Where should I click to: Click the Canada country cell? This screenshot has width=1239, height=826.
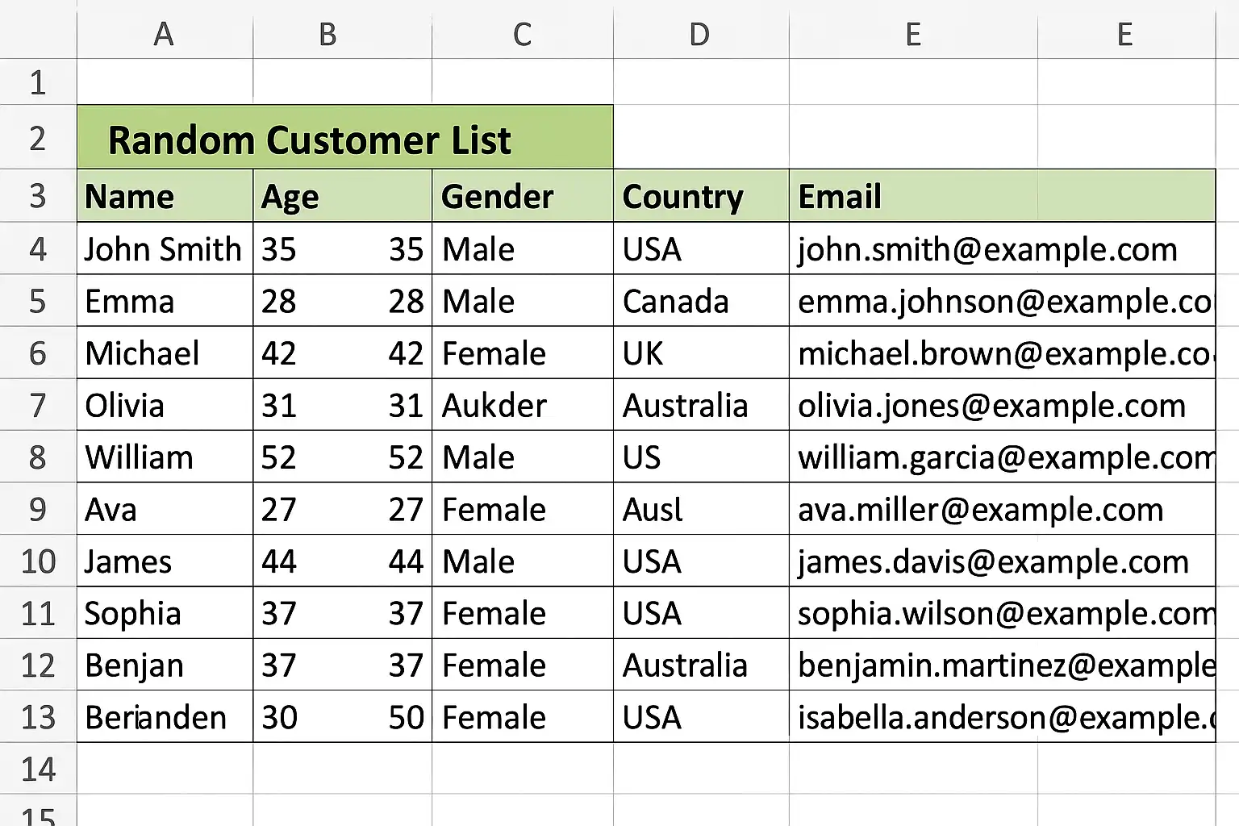700,302
